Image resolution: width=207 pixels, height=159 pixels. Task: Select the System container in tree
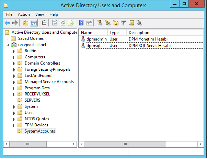pos(31,106)
